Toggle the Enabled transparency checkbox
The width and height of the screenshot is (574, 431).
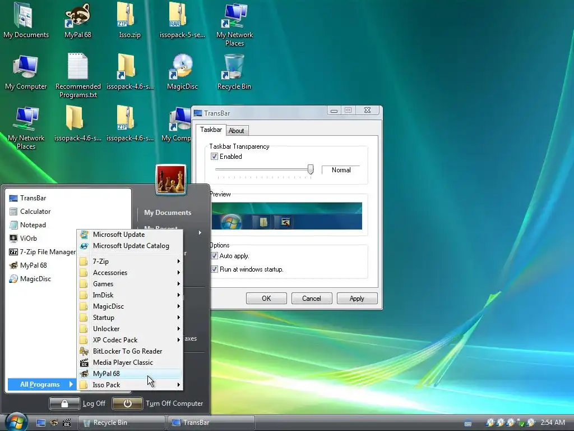coord(214,157)
